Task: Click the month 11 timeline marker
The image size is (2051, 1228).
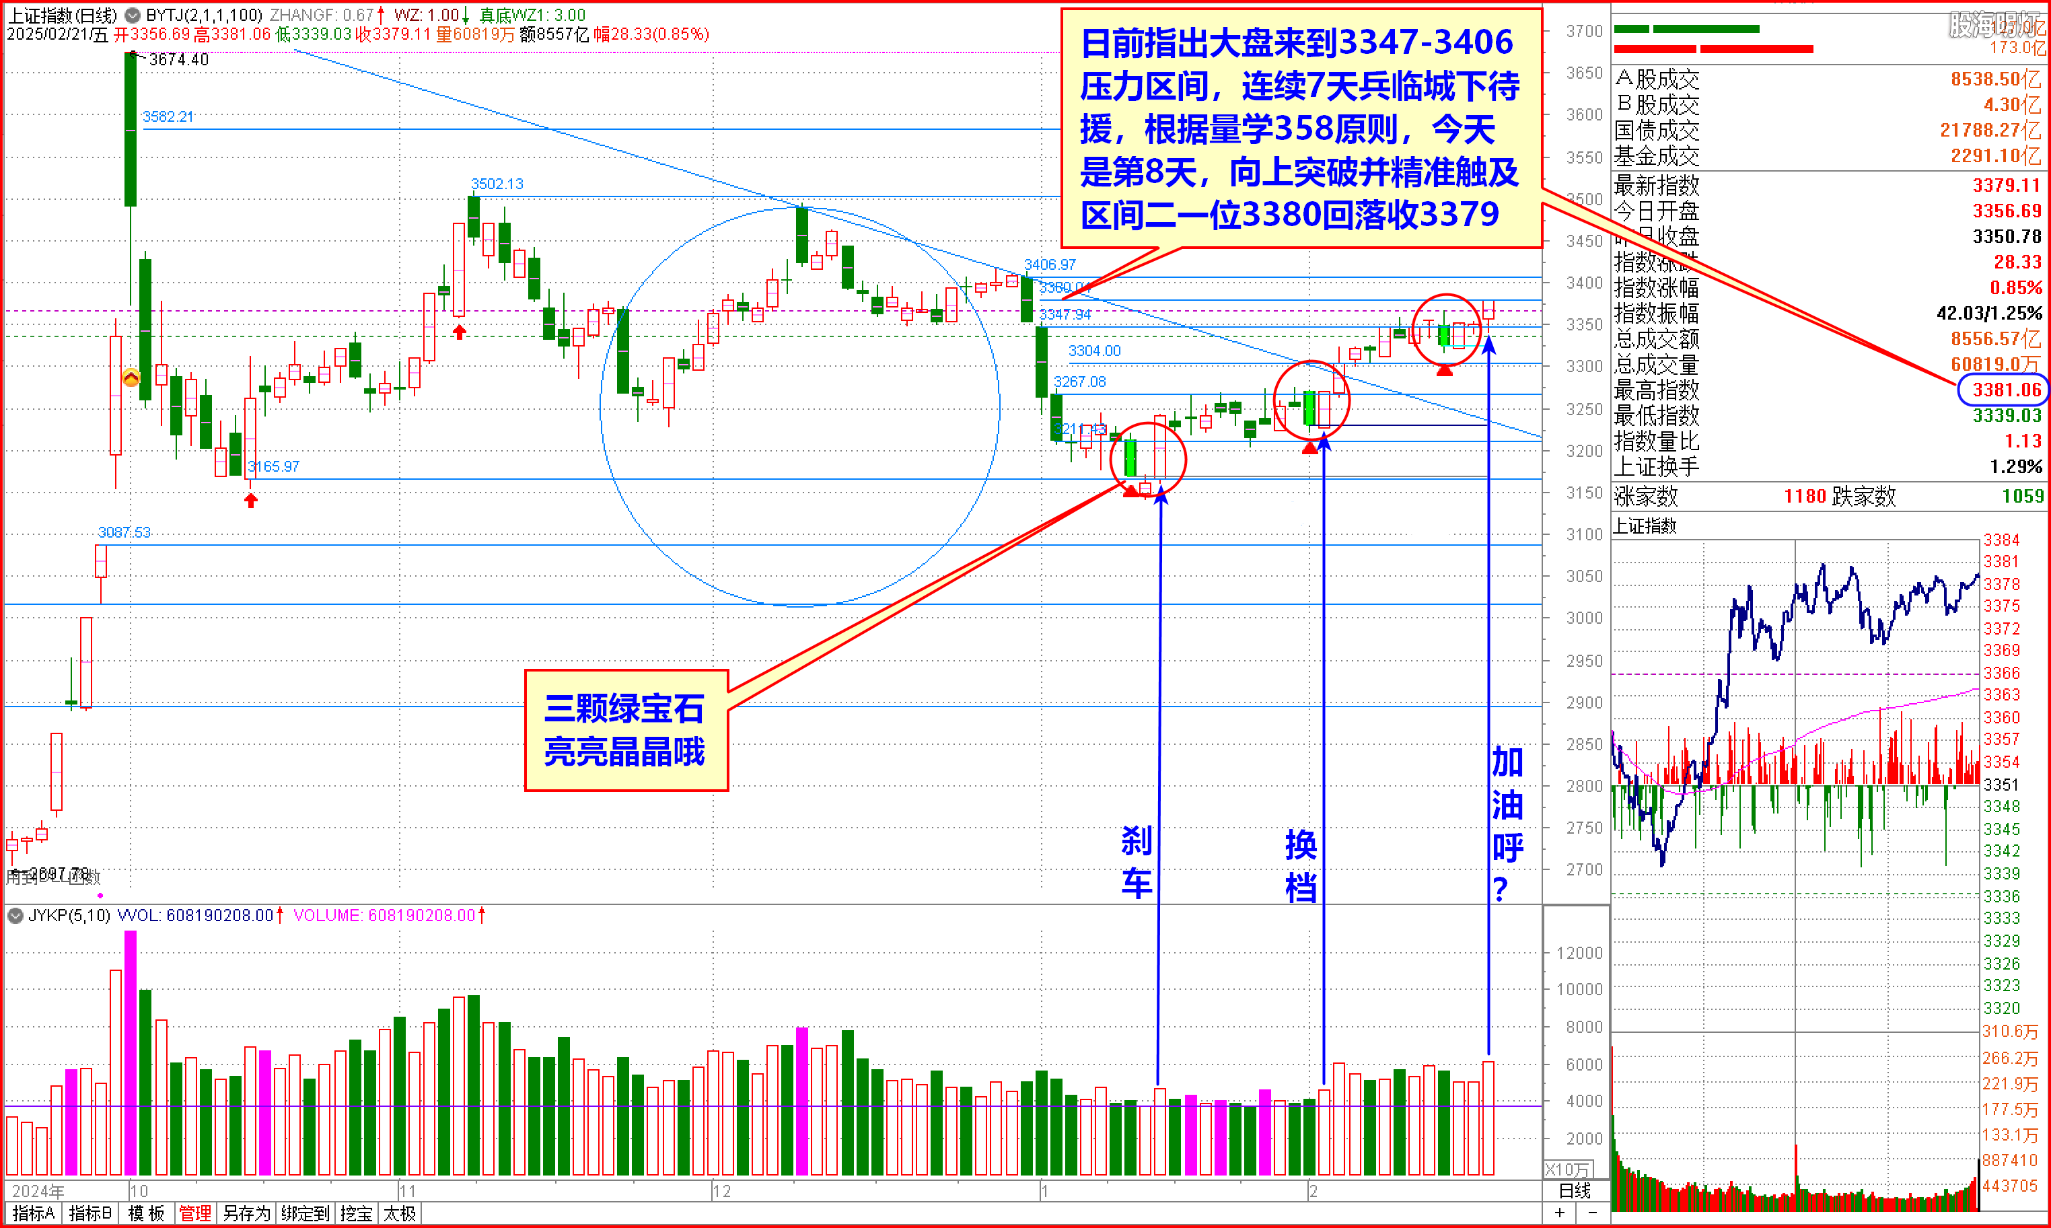Action: 407,1191
